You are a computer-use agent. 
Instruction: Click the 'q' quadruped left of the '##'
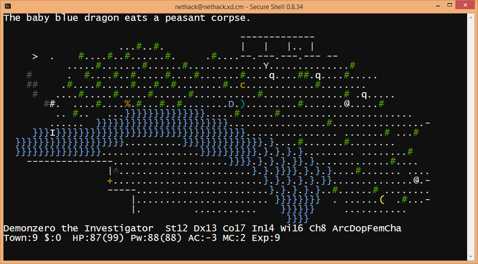click(x=272, y=76)
